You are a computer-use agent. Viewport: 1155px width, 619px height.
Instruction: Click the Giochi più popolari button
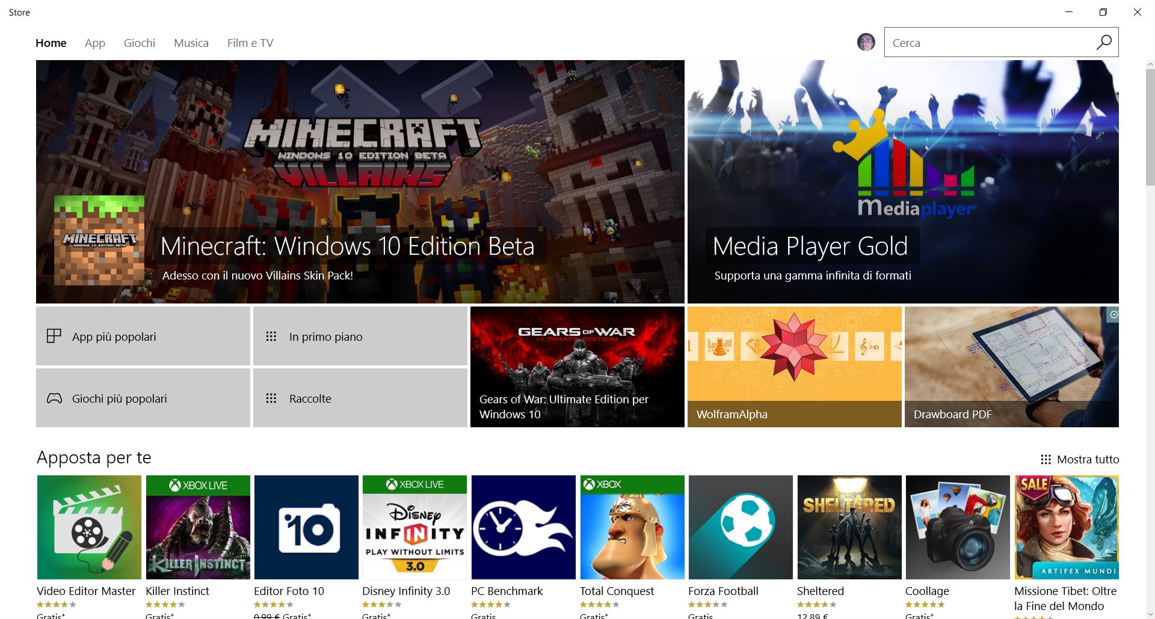coord(143,398)
